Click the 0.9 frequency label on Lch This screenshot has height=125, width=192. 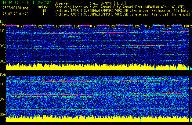[2, 46]
